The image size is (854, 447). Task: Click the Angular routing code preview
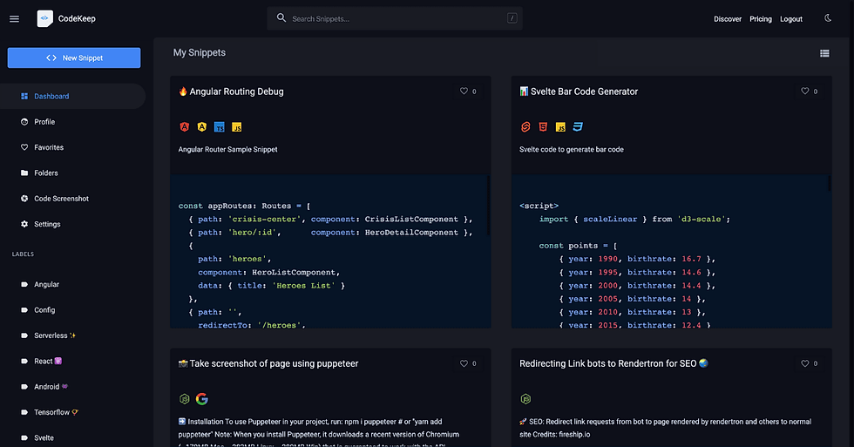(330, 251)
